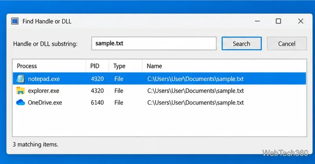Screen dimensions: 315x164
Task: Click the sample.txt path in notepad.exe row
Action: [x=195, y=79]
